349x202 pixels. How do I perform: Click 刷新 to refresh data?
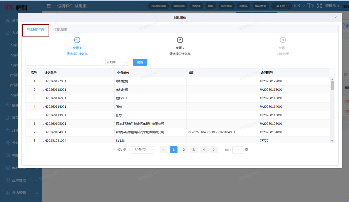[x=211, y=5]
